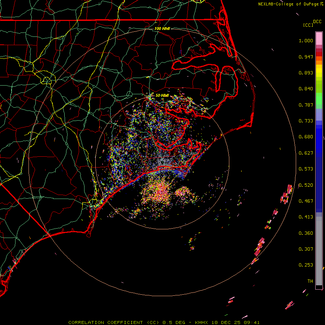Click the pink top segment of color bar
Image resolution: width=325 pixels, height=325 pixels.
tap(319, 39)
